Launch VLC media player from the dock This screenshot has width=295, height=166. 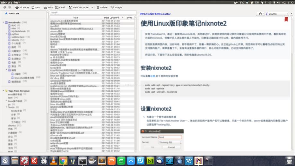pos(54,161)
